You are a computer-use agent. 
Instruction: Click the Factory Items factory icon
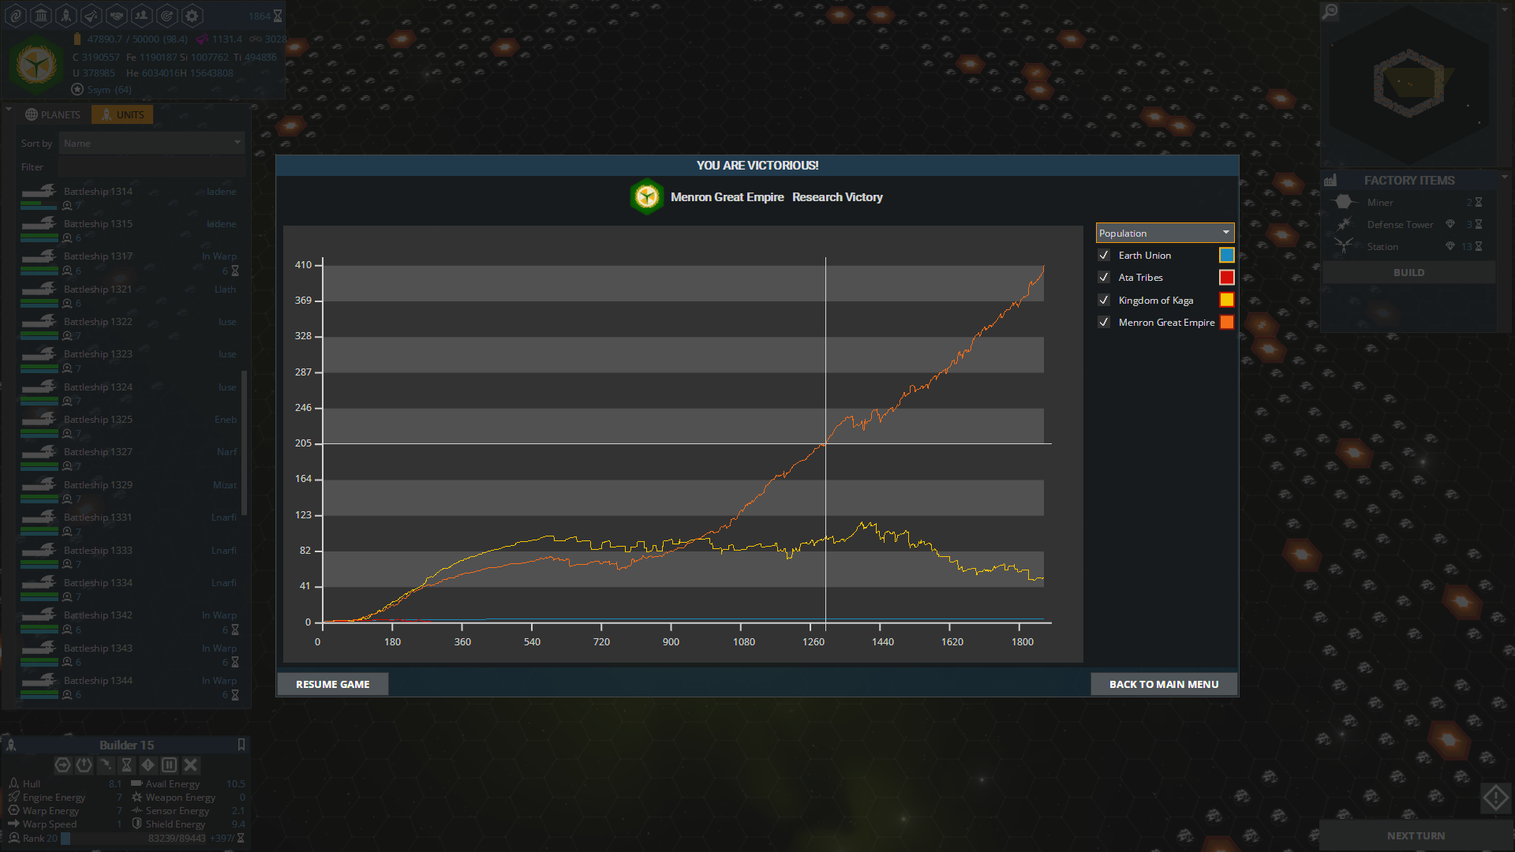[1330, 181]
